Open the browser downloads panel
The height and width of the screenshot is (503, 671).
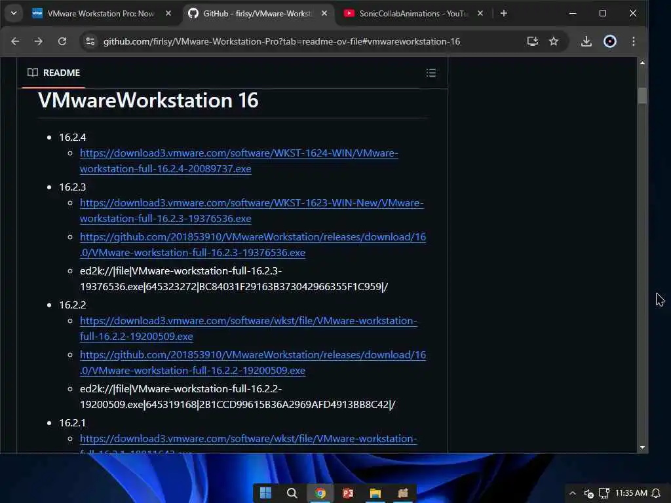pos(586,41)
